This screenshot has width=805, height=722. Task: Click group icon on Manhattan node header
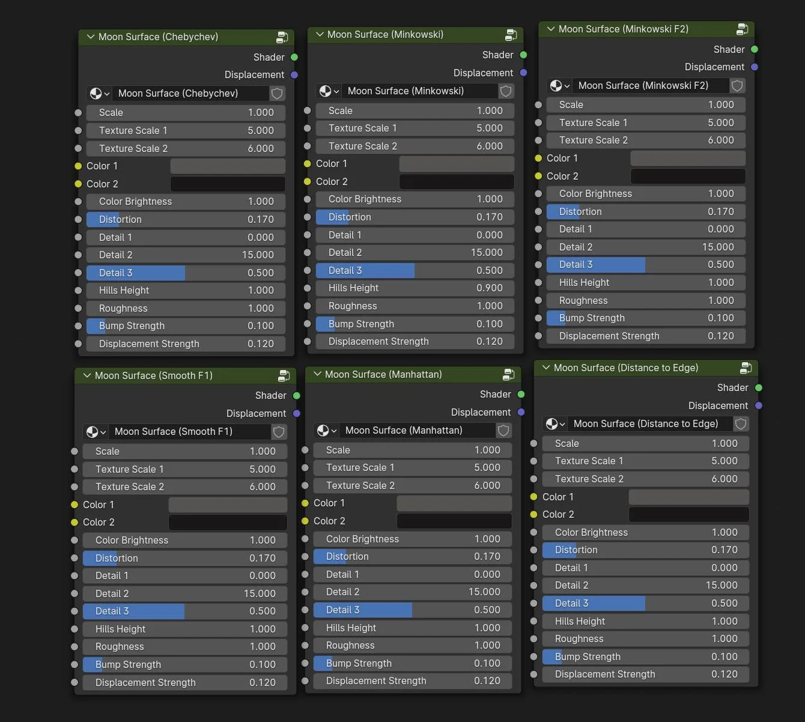(x=508, y=375)
